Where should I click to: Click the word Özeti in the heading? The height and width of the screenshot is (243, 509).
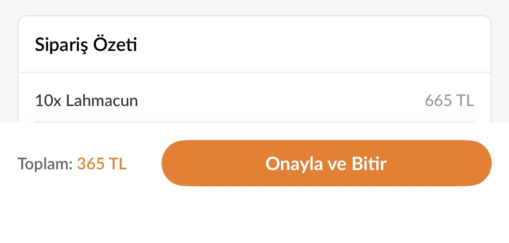115,45
